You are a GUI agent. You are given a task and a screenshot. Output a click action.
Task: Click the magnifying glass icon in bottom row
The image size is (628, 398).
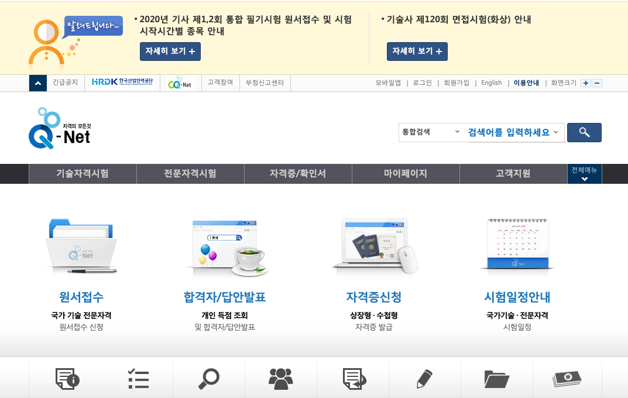pyautogui.click(x=209, y=379)
